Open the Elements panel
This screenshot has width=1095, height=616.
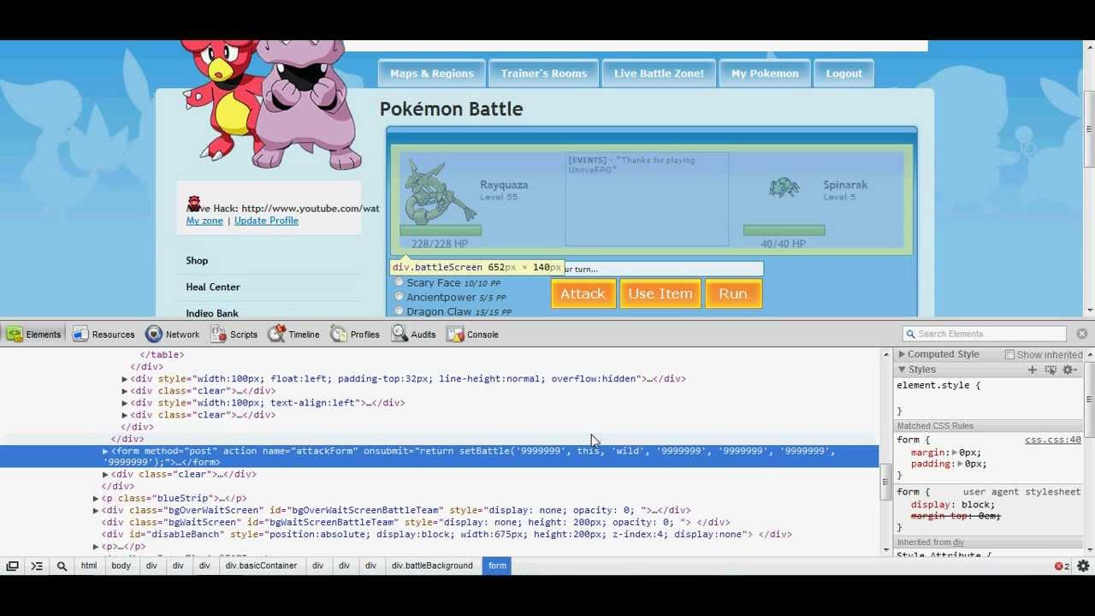coord(34,335)
